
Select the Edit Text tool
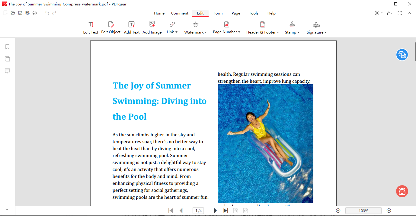(x=91, y=27)
